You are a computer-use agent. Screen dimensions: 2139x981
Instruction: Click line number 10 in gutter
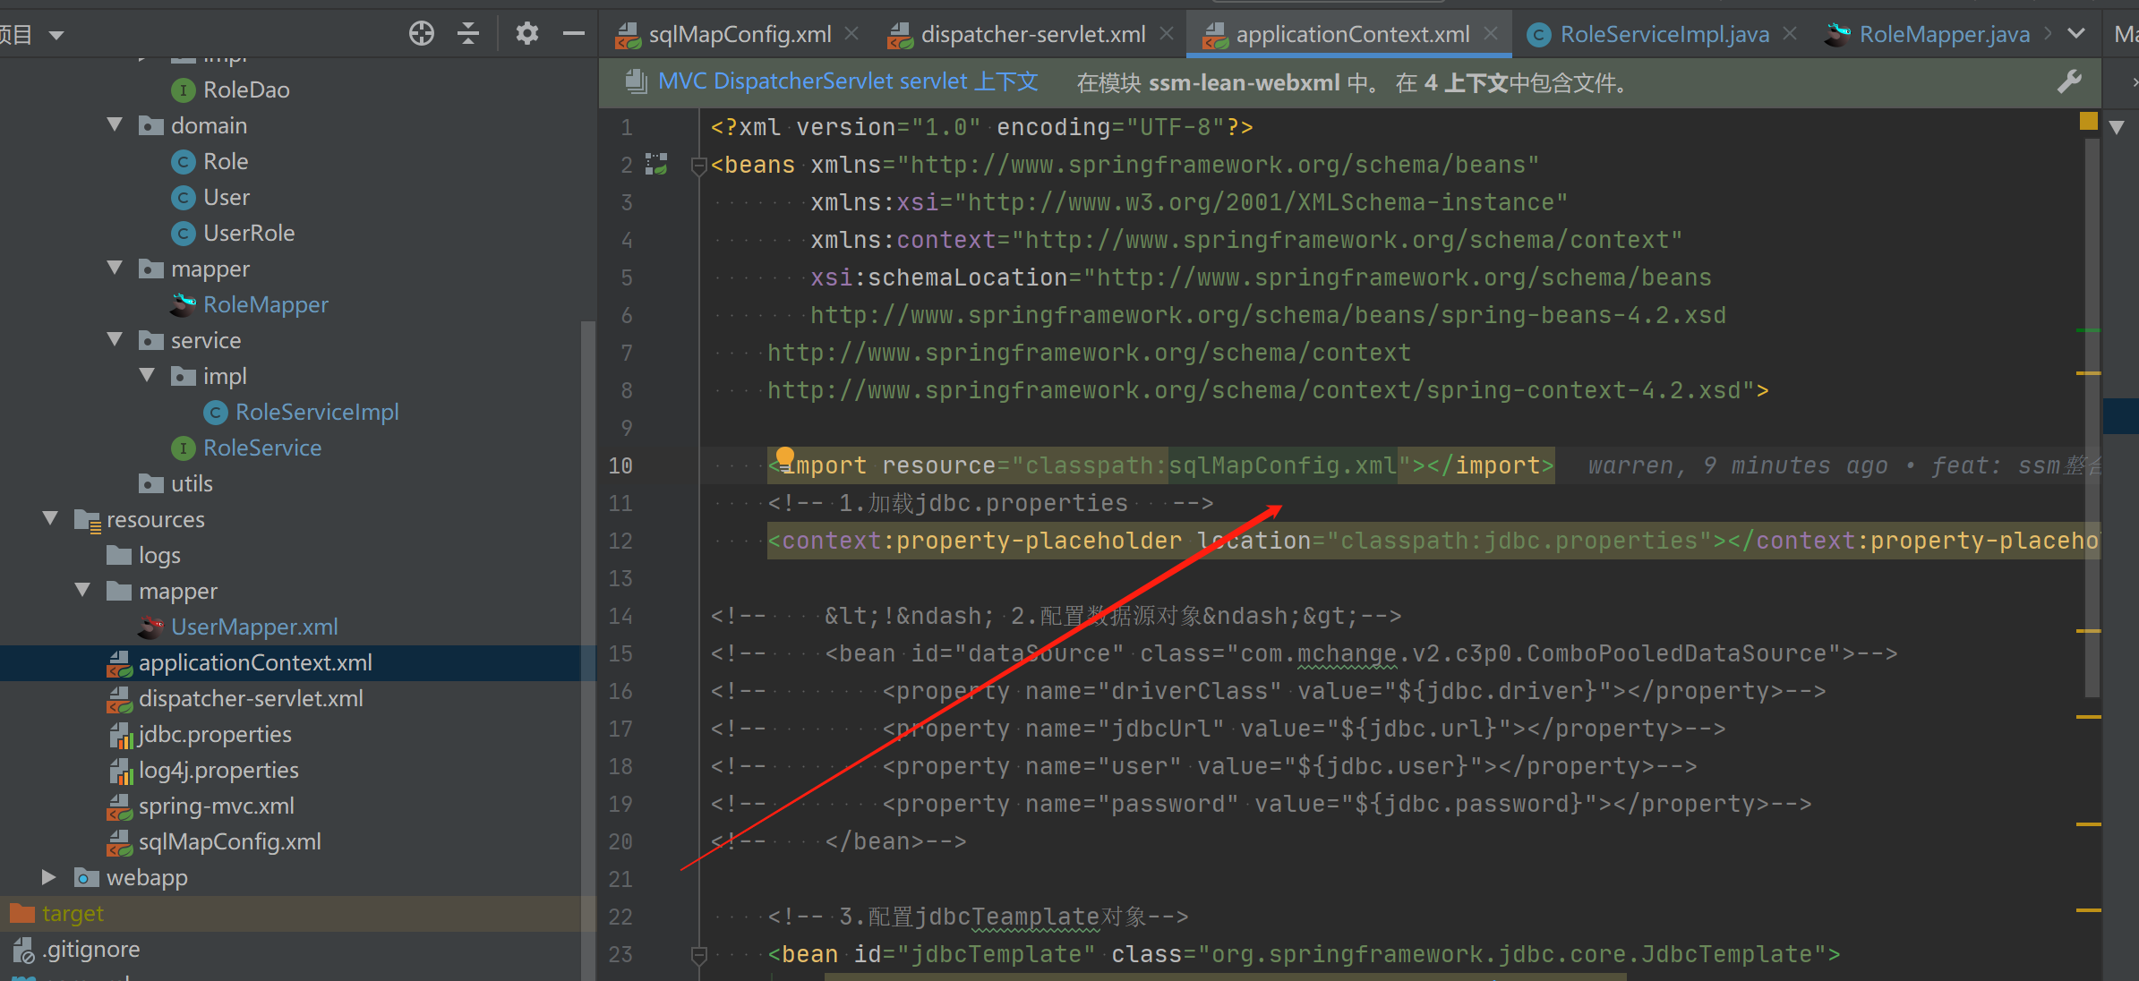[x=620, y=465]
